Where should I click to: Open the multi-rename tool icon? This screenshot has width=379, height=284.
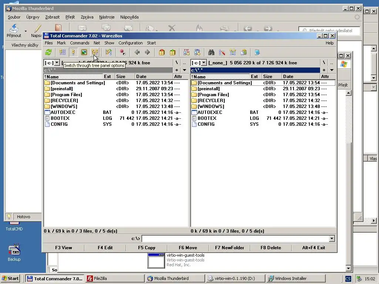pyautogui.click(x=222, y=52)
